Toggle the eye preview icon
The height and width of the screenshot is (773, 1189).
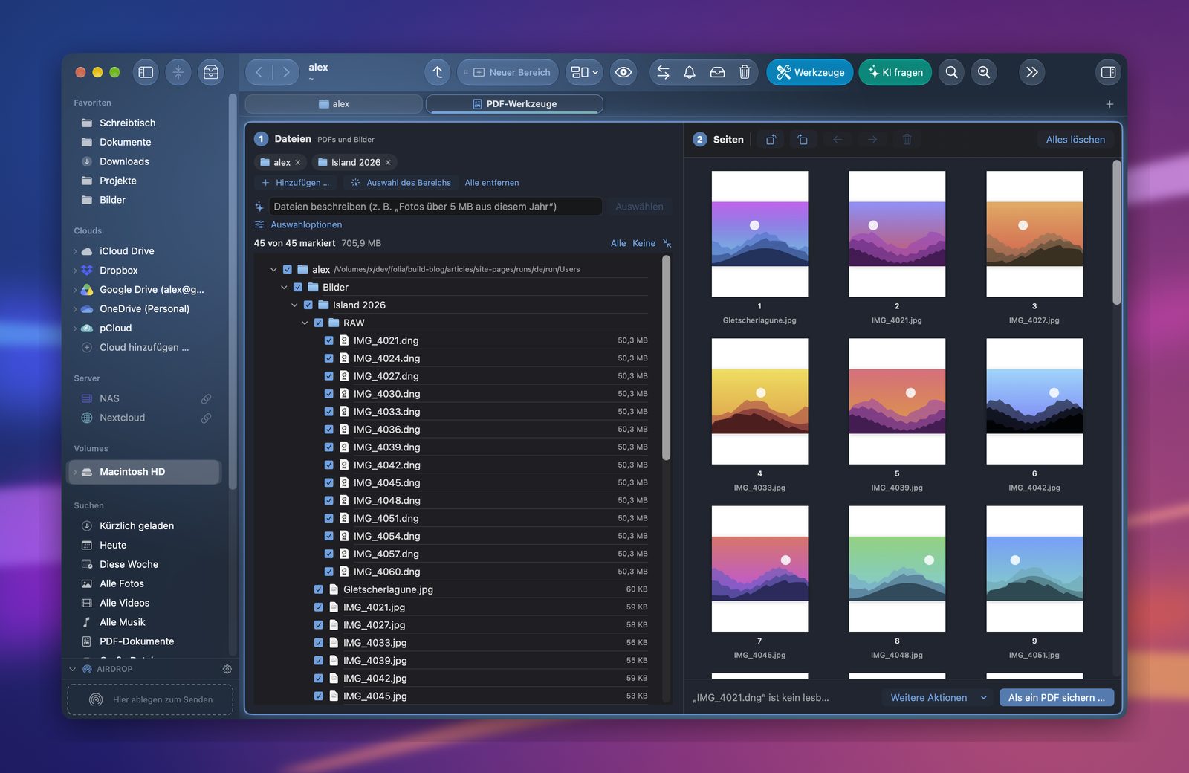click(x=623, y=72)
